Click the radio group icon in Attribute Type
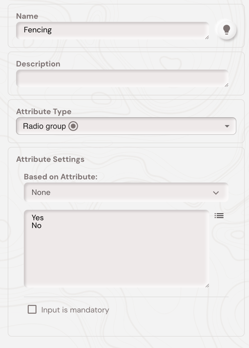The height and width of the screenshot is (348, 249). (x=73, y=126)
